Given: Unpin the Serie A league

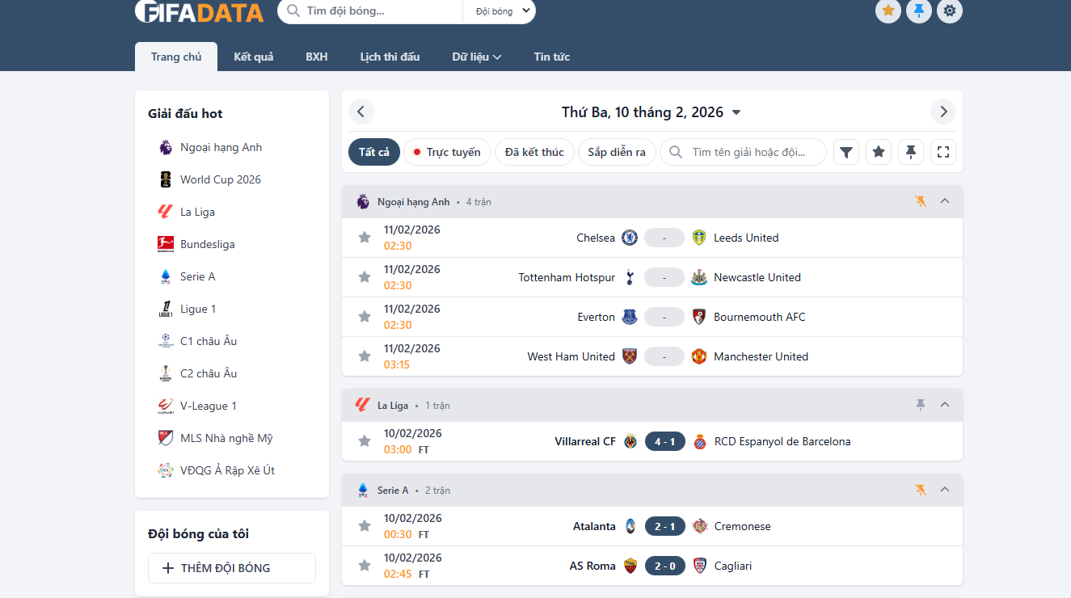Looking at the screenshot, I should pos(921,490).
